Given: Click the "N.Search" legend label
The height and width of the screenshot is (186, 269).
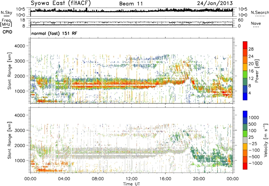Looking at the screenshot, I should (260, 12).
